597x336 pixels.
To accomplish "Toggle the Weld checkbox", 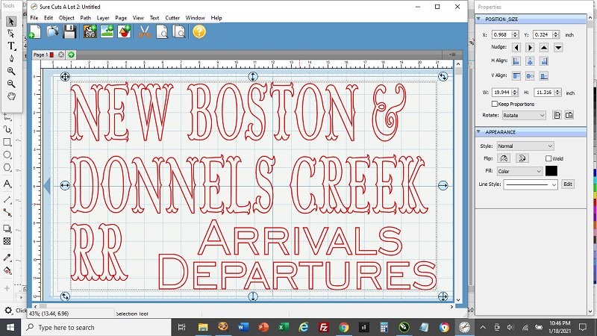I will pyautogui.click(x=549, y=158).
